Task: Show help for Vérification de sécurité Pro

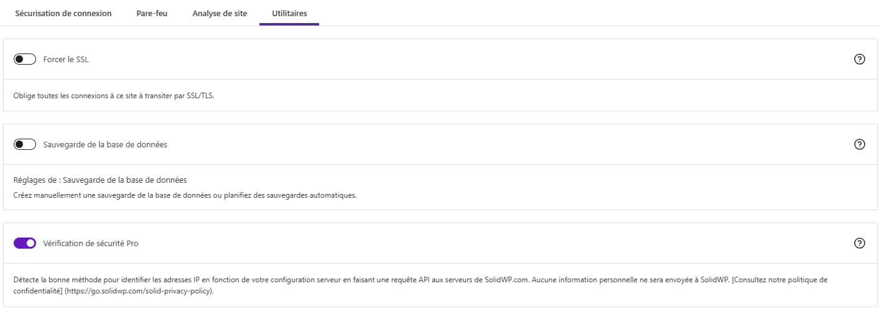Action: tap(860, 243)
